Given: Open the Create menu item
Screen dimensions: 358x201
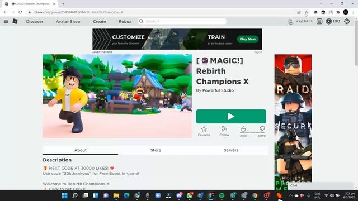Looking at the screenshot, I should pos(100,21).
